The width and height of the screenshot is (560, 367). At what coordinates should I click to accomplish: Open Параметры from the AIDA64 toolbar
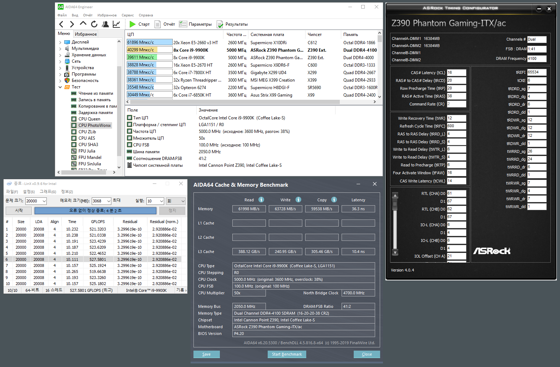click(195, 24)
